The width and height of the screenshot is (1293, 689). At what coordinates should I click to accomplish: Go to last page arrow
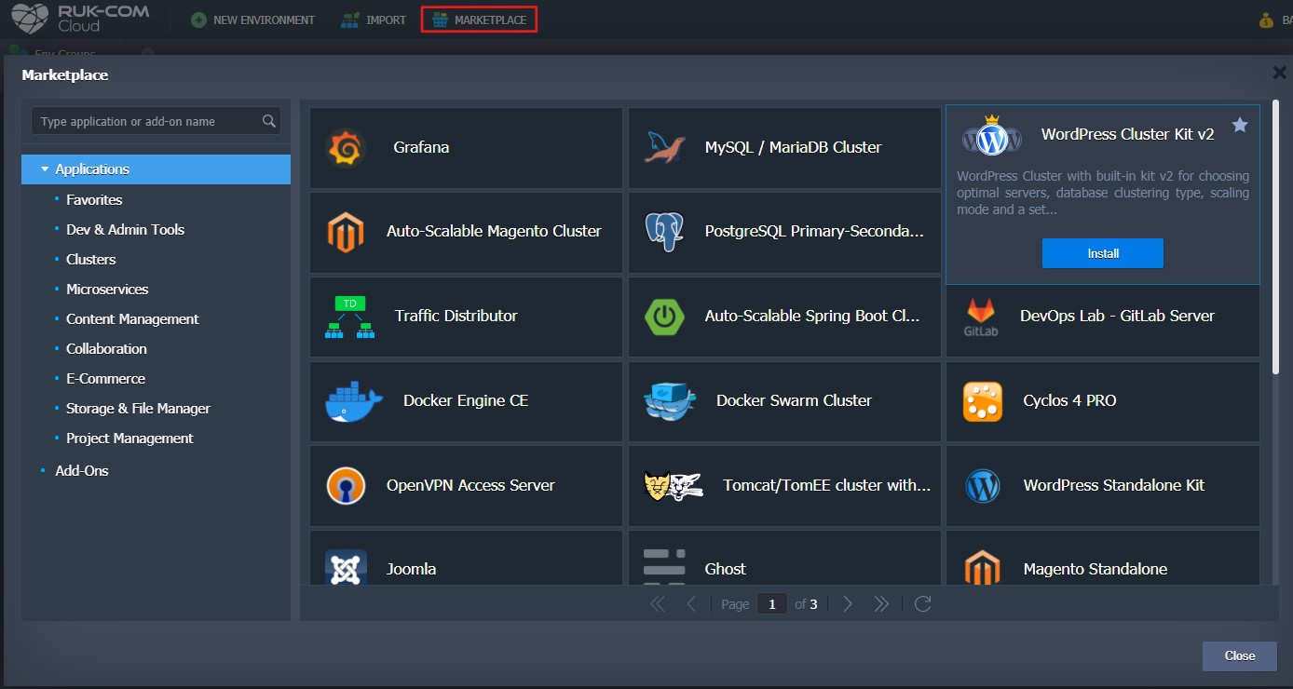pyautogui.click(x=881, y=604)
